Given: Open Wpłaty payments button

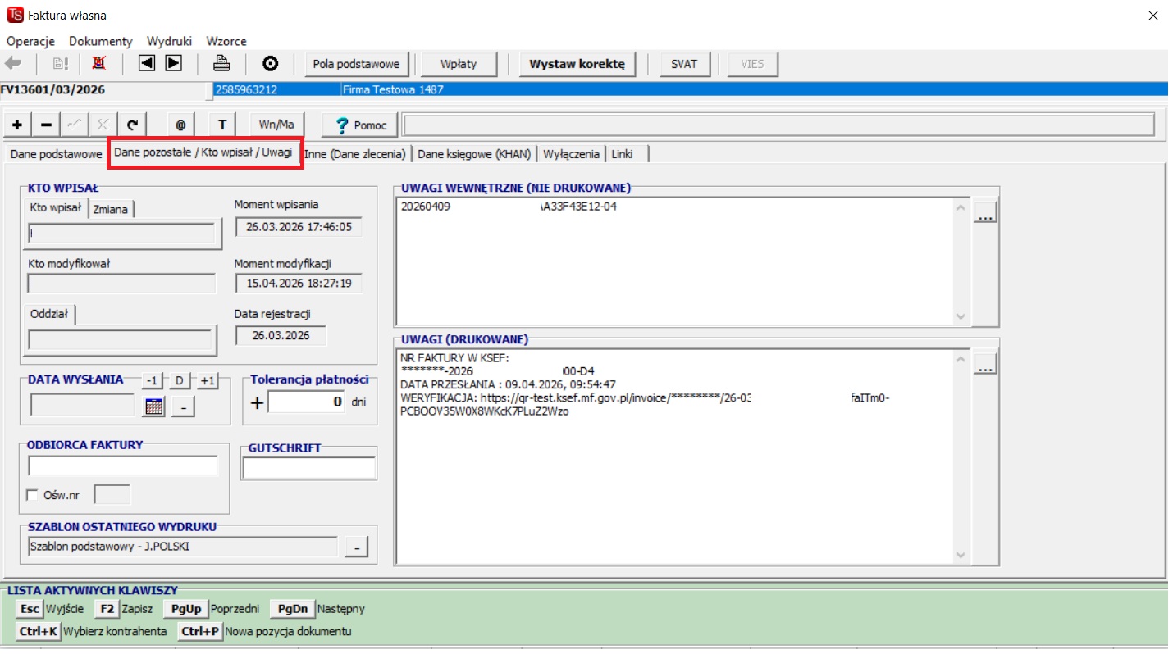Looking at the screenshot, I should (458, 64).
